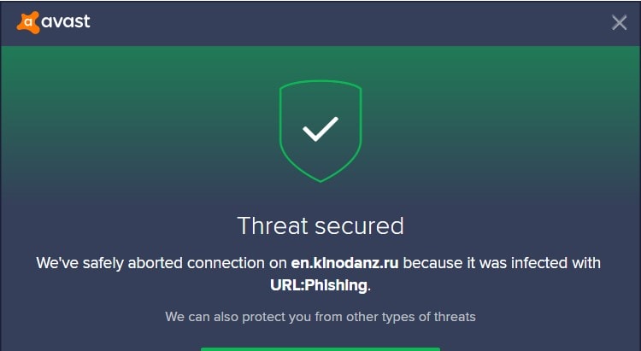Click the green shield outline icon
The image size is (641, 351).
tap(320, 131)
